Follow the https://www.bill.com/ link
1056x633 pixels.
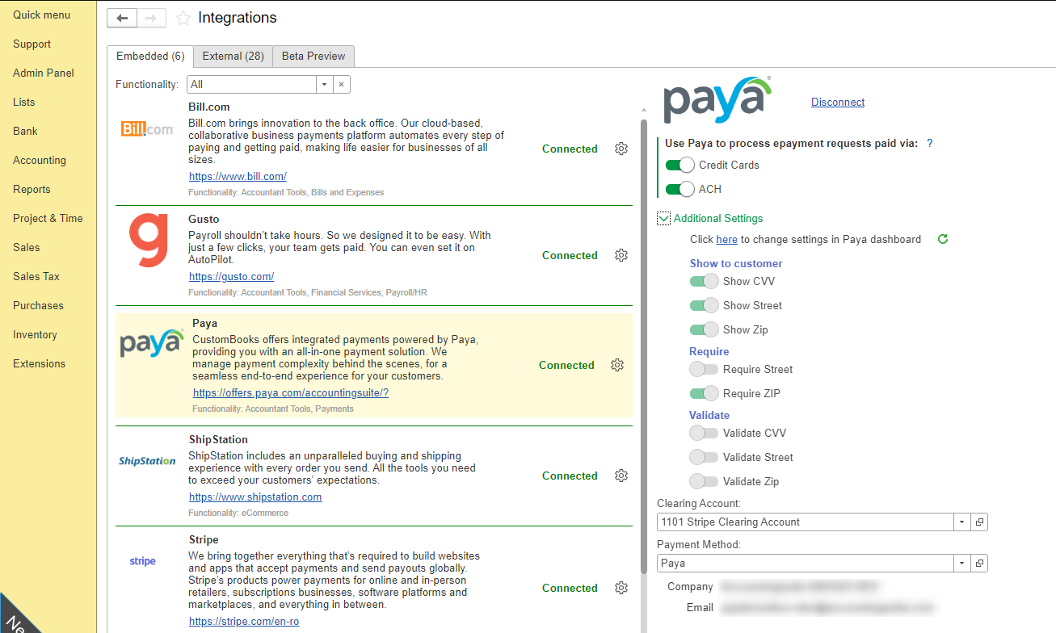point(238,176)
